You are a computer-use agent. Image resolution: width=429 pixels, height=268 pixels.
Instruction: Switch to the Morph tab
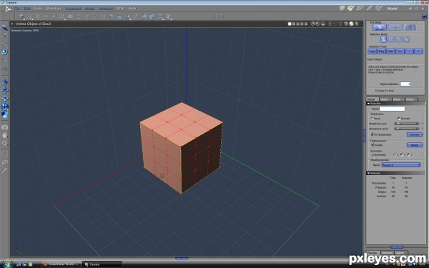point(385,99)
